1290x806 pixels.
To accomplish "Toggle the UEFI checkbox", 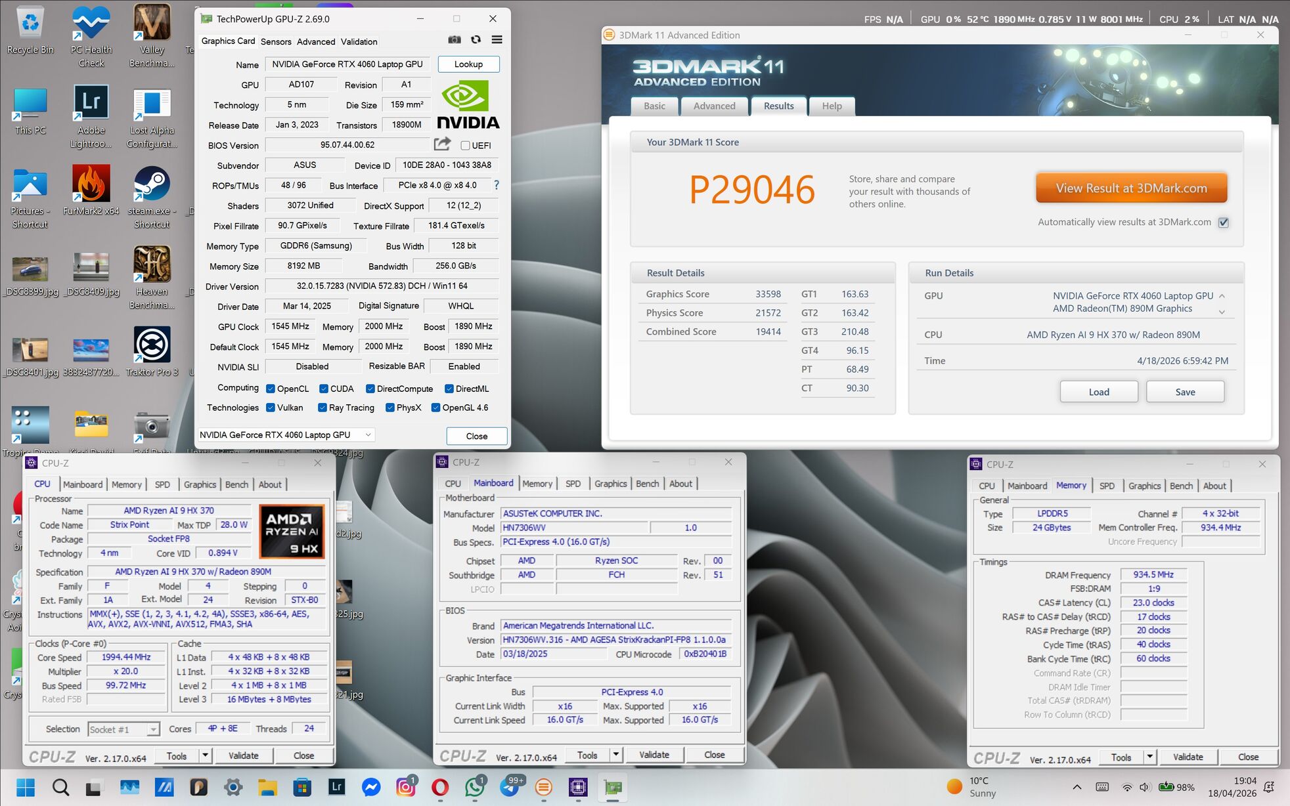I will coord(465,146).
